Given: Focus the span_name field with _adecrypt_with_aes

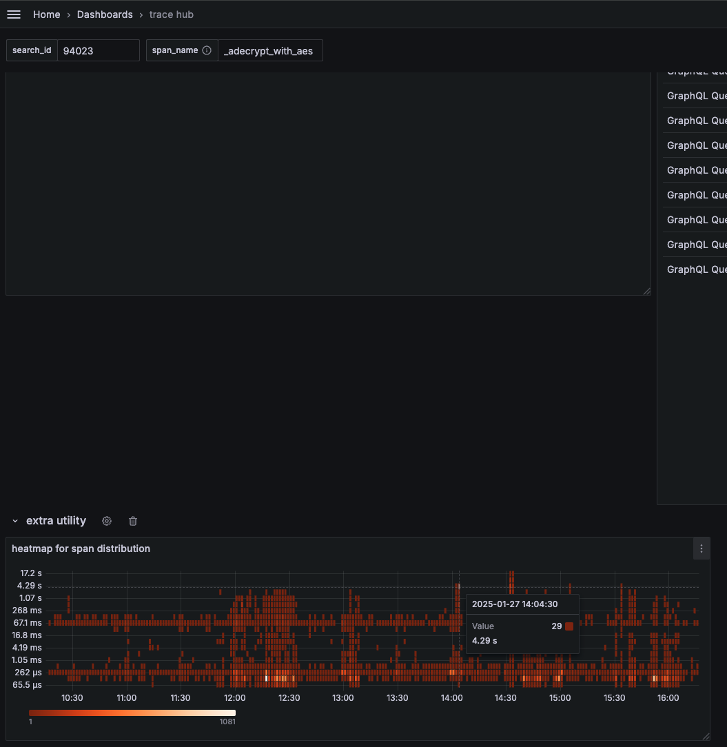Looking at the screenshot, I should point(269,50).
